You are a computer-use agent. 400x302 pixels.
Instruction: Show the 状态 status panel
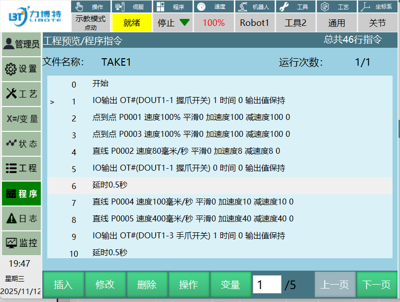[x=21, y=144]
